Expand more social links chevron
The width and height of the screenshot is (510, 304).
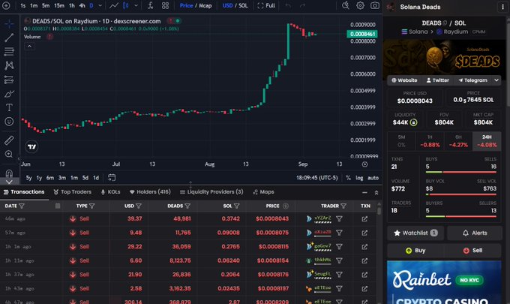pyautogui.click(x=496, y=80)
